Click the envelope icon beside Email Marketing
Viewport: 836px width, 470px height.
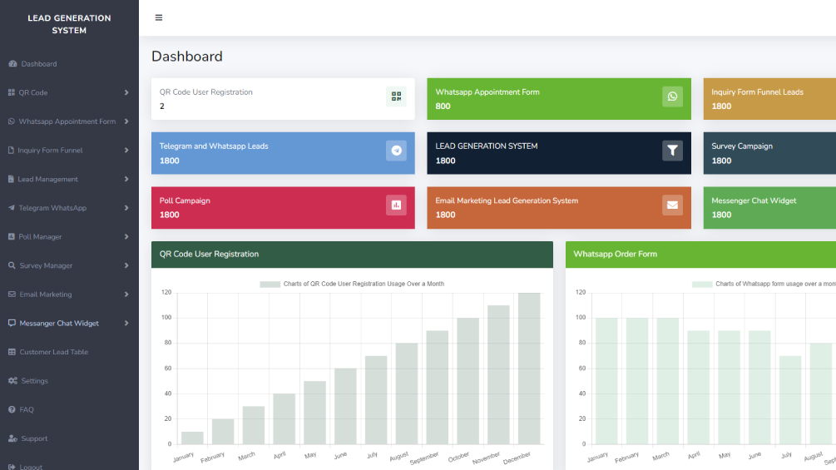[x=12, y=294]
